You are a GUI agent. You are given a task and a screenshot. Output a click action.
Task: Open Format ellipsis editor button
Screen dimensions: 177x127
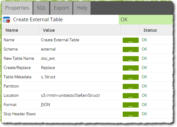131,105
